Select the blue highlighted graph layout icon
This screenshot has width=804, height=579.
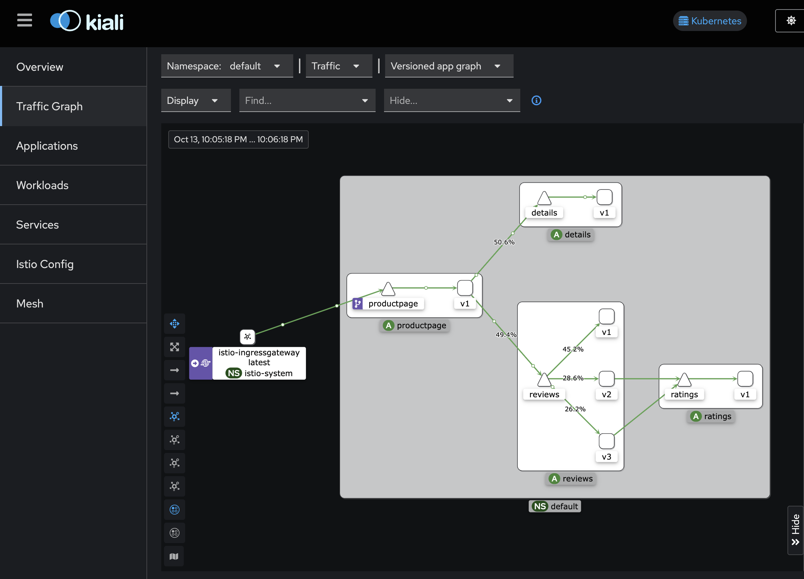click(174, 416)
